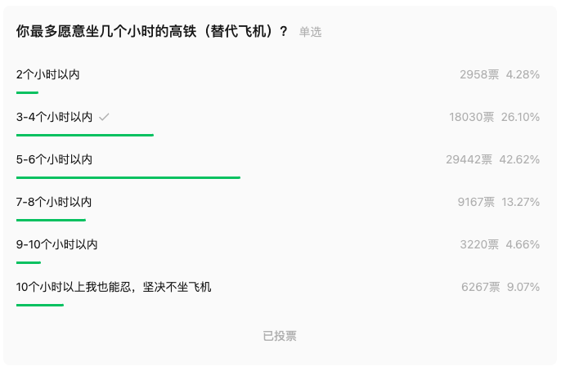The width and height of the screenshot is (561, 371).
Task: Select the 9-10个小时以内 option
Action: [56, 244]
